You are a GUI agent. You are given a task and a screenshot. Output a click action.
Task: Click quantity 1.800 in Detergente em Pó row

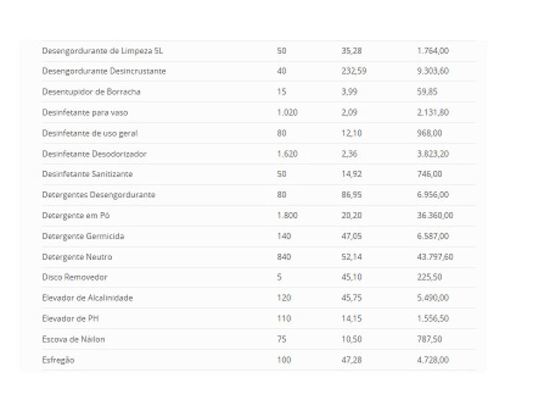point(286,215)
